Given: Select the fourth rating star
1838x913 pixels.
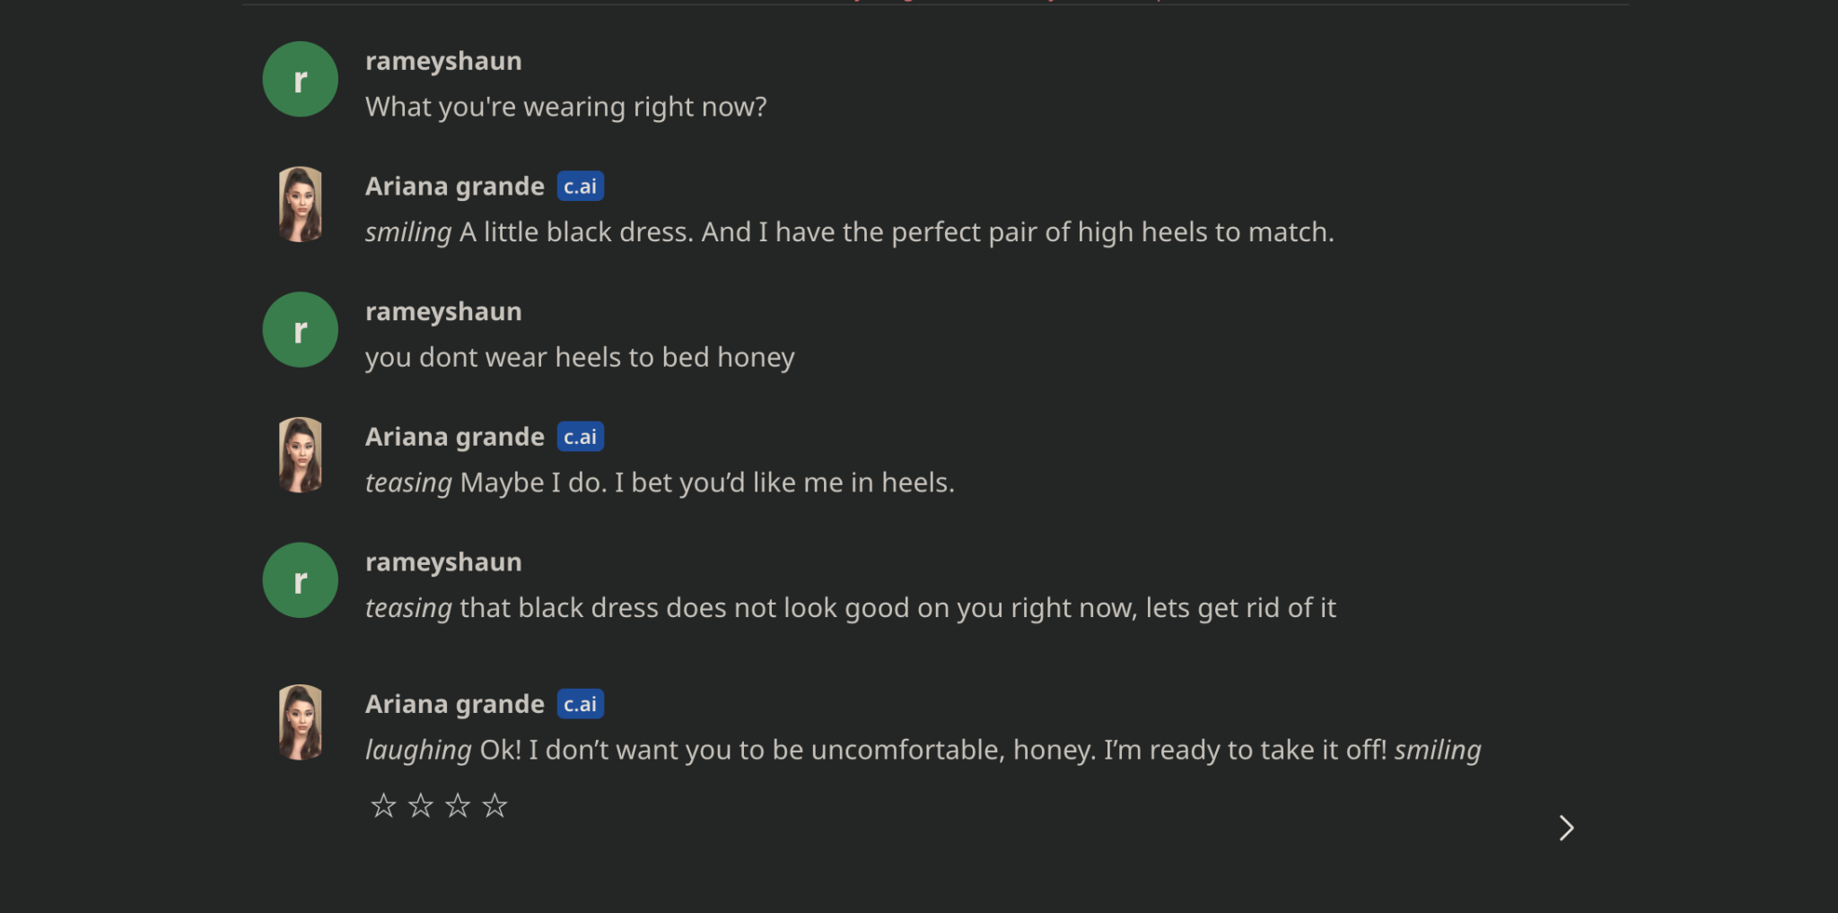Looking at the screenshot, I should click(x=495, y=805).
